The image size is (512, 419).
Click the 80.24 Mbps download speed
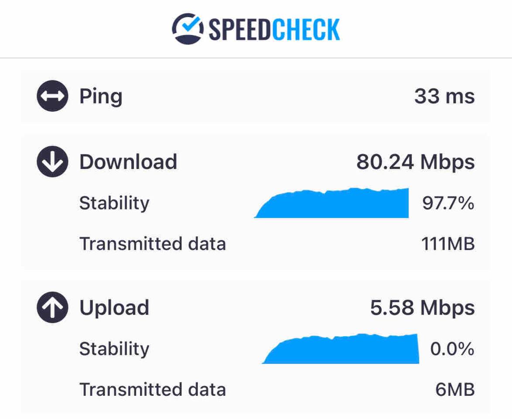415,161
